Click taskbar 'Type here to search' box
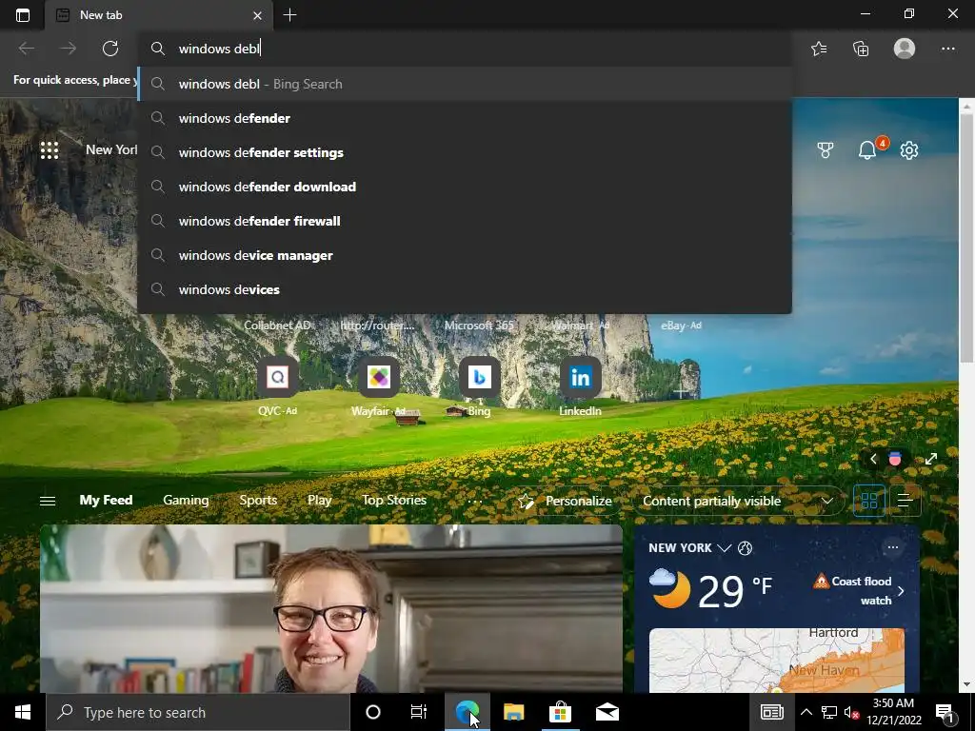 (198, 712)
